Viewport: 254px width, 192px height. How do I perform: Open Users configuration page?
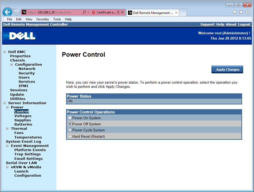click(x=24, y=78)
